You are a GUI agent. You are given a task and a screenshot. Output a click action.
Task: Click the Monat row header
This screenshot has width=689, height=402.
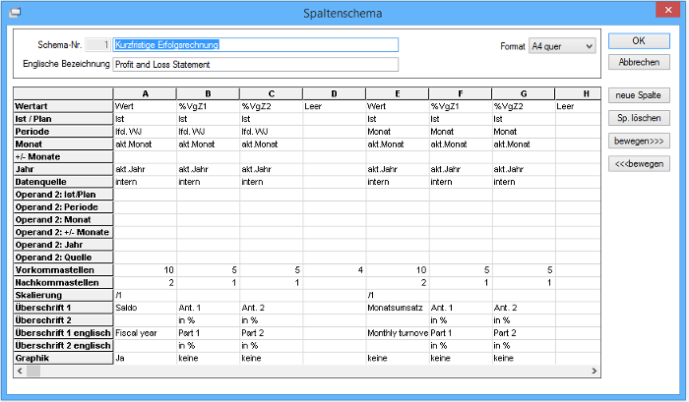pos(63,144)
